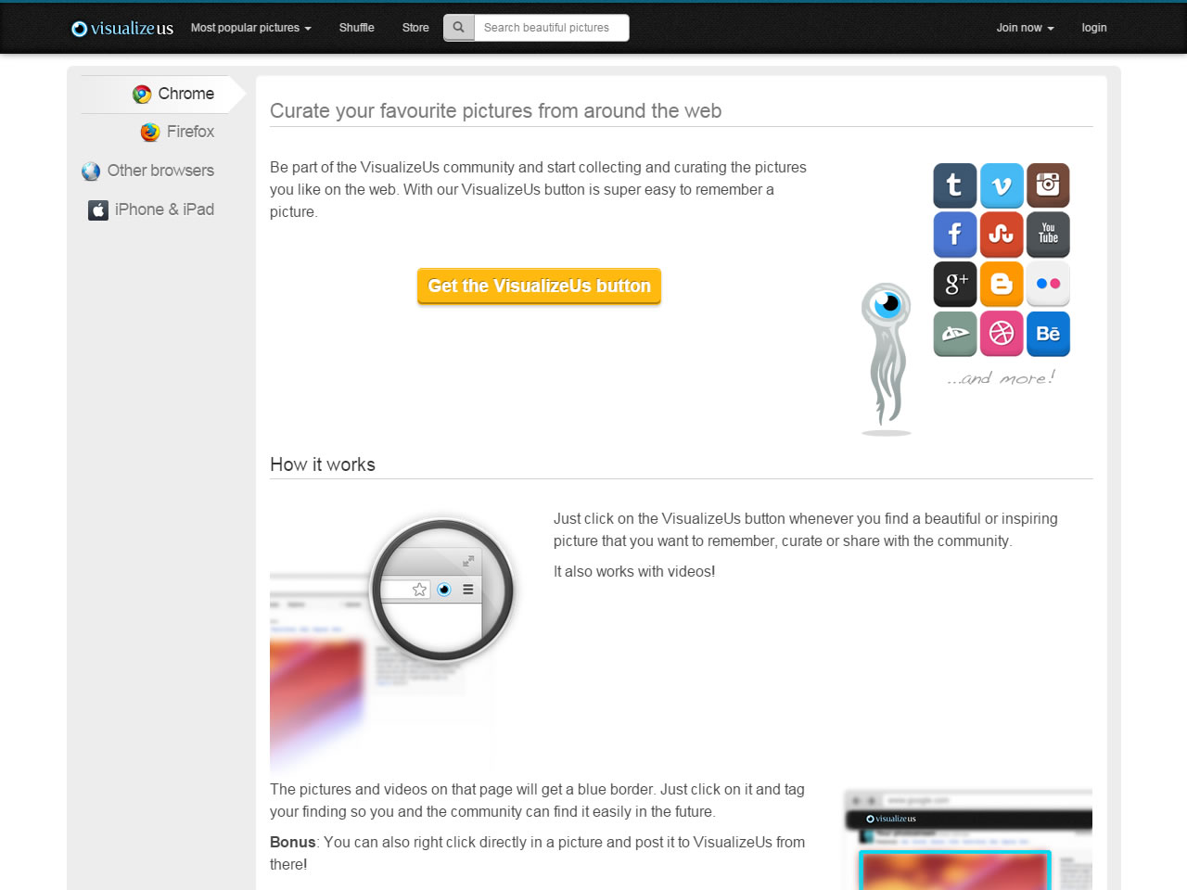Viewport: 1187px width, 890px height.
Task: Click the 'How it works' heading
Action: pos(323,464)
